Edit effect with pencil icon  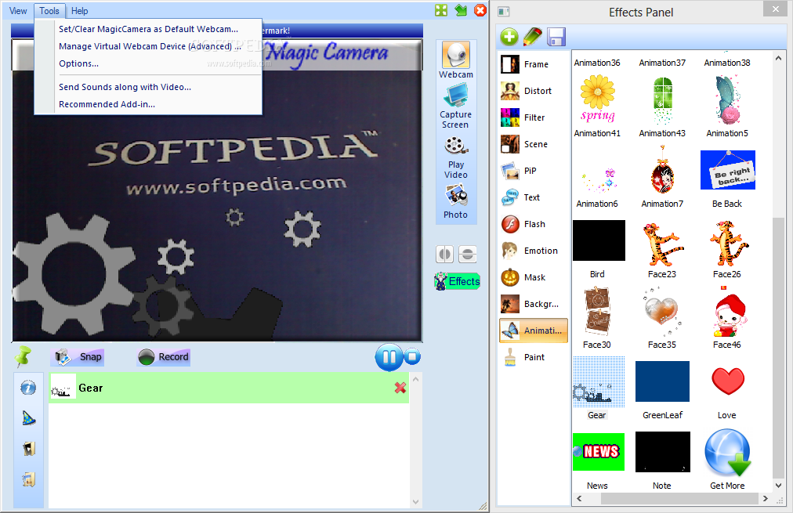(533, 36)
